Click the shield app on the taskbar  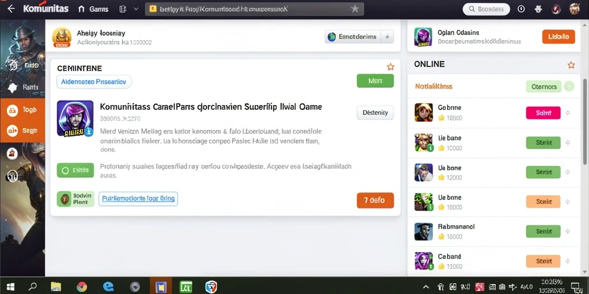(x=211, y=287)
